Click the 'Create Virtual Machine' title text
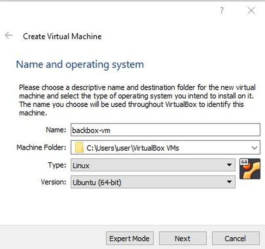The height and width of the screenshot is (249, 265). [62, 36]
